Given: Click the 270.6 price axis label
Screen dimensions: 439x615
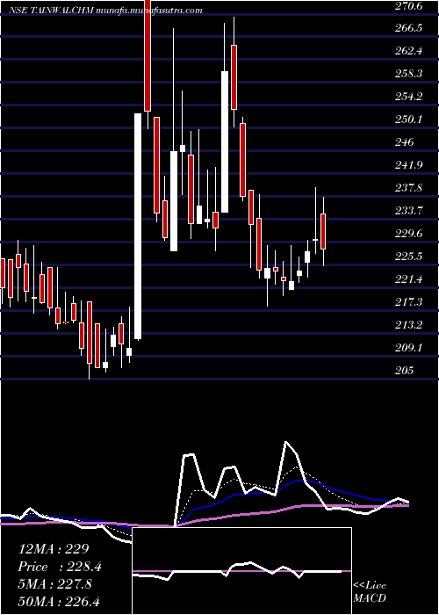Looking at the screenshot, I should point(408,5).
